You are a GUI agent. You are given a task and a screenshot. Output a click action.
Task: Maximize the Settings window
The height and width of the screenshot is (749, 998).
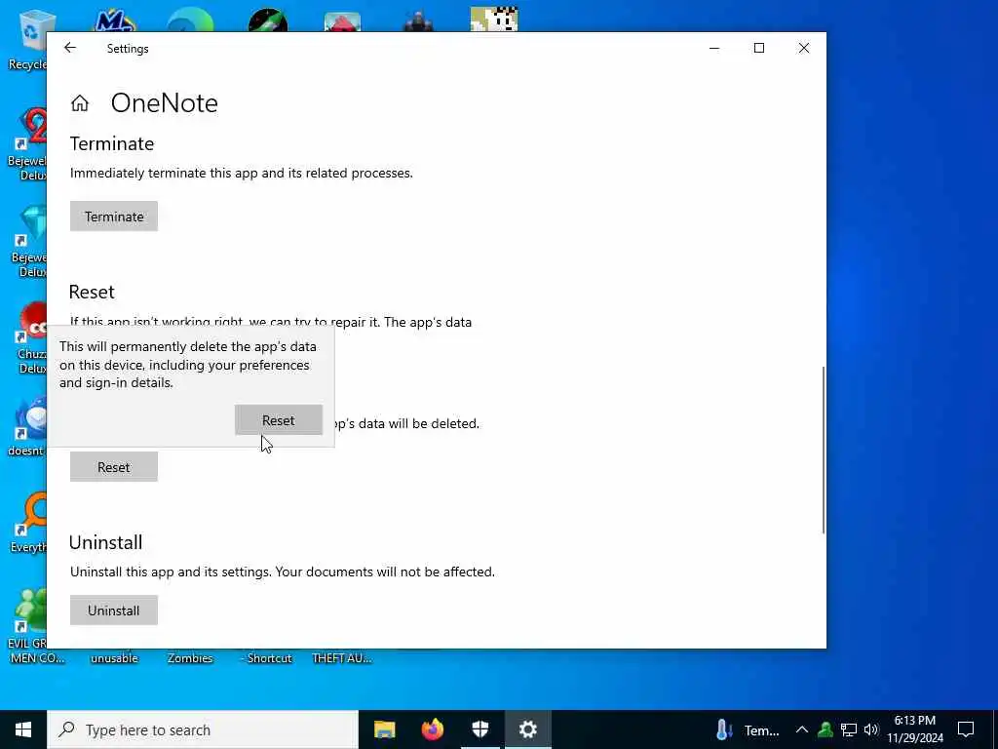tap(758, 48)
